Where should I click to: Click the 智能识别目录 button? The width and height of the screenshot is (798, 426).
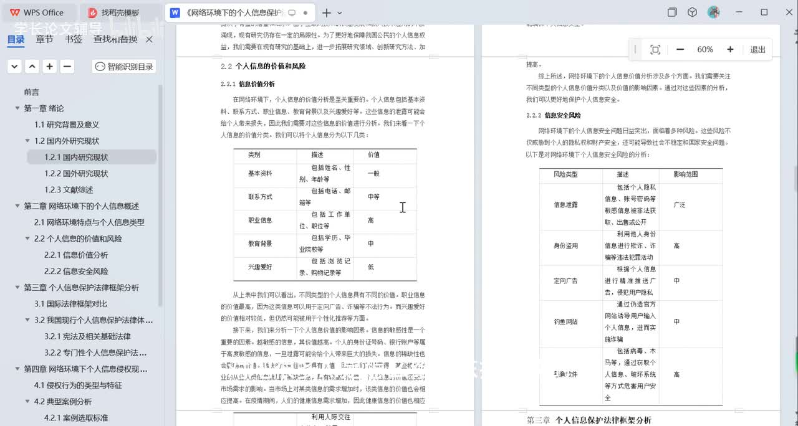point(124,67)
